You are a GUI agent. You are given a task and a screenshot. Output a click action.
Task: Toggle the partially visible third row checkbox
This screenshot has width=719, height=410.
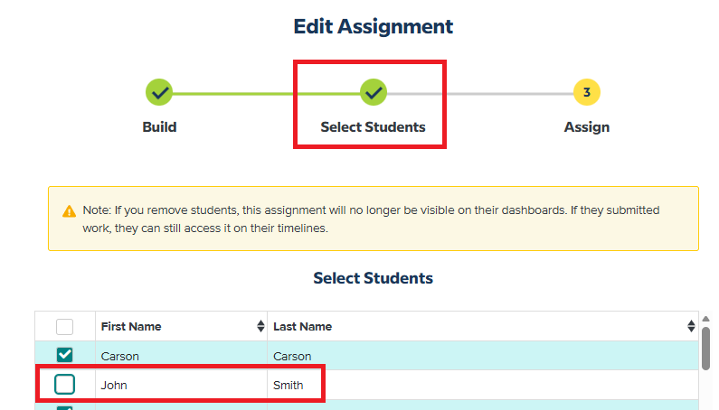[x=65, y=407]
